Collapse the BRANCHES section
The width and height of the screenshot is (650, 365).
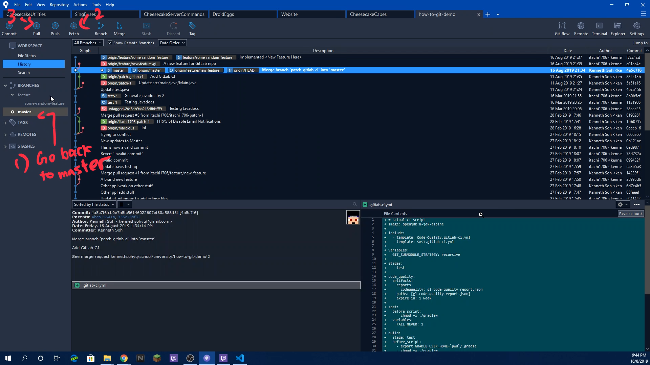point(5,86)
